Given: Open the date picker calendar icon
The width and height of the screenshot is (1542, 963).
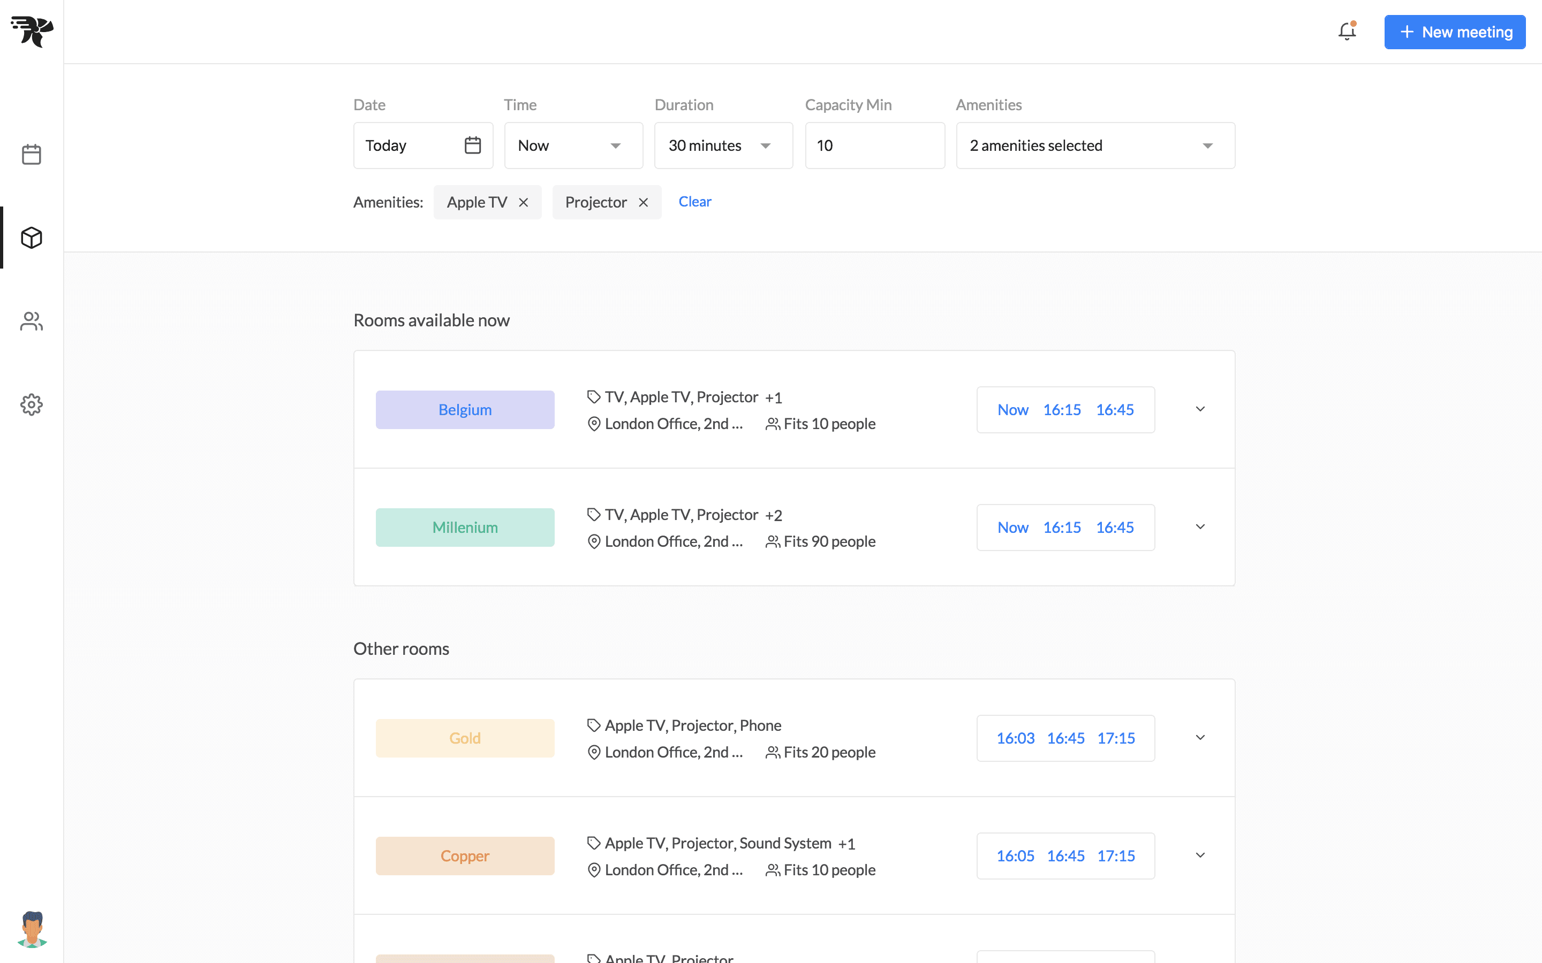Looking at the screenshot, I should coord(472,145).
